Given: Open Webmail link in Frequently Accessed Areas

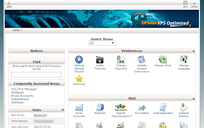Looking at the screenshot, I should coord(18,92).
